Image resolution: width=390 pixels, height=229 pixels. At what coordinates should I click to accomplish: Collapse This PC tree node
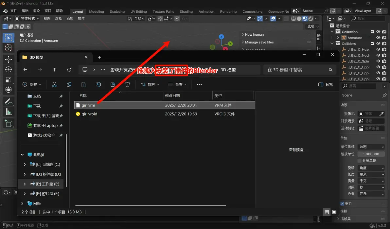(x=22, y=155)
